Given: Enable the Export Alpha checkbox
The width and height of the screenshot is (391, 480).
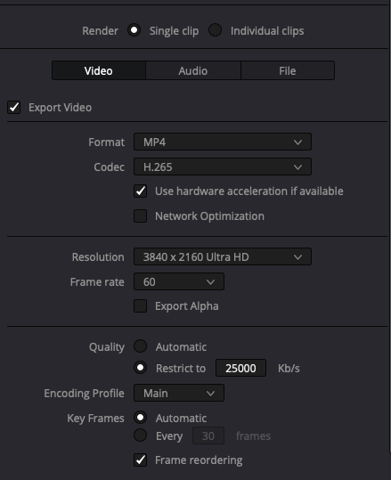Looking at the screenshot, I should [140, 305].
